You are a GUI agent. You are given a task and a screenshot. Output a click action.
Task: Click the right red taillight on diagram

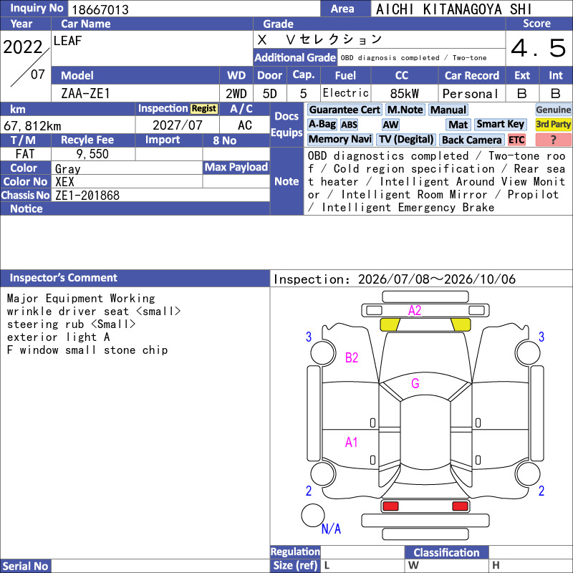[460, 506]
